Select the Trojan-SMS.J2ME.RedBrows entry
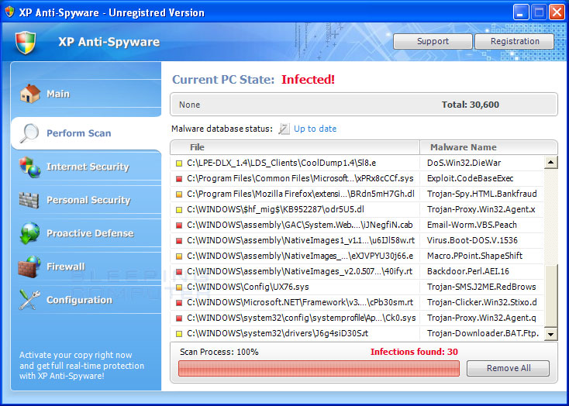This screenshot has height=406, width=569. click(x=481, y=287)
